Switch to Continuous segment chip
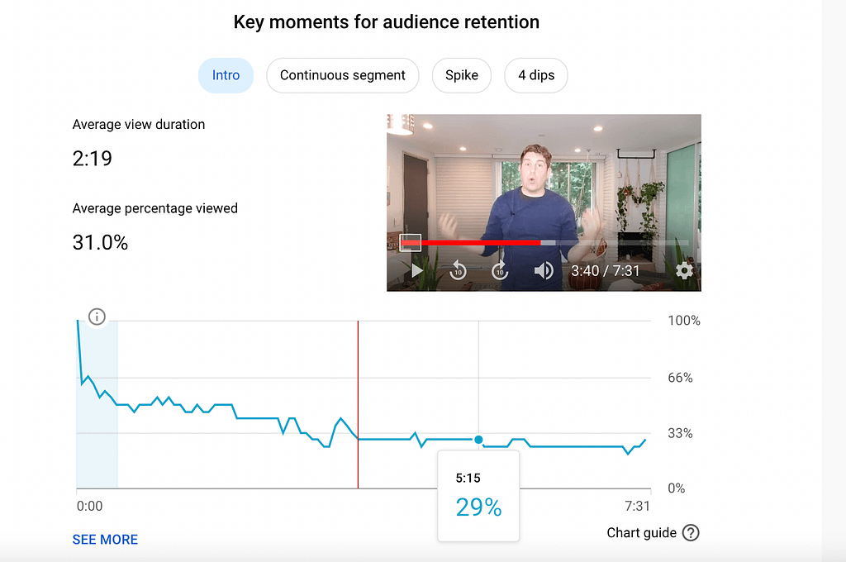Screen dimensions: 846x562 (343, 75)
